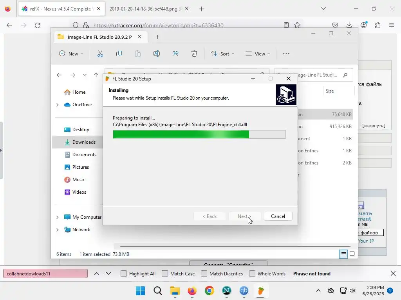Toggle Firefox reader view icon
The image size is (401, 300).
[286, 25]
